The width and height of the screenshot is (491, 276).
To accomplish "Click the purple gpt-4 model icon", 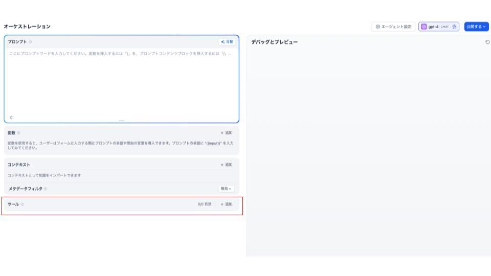I will tap(423, 27).
